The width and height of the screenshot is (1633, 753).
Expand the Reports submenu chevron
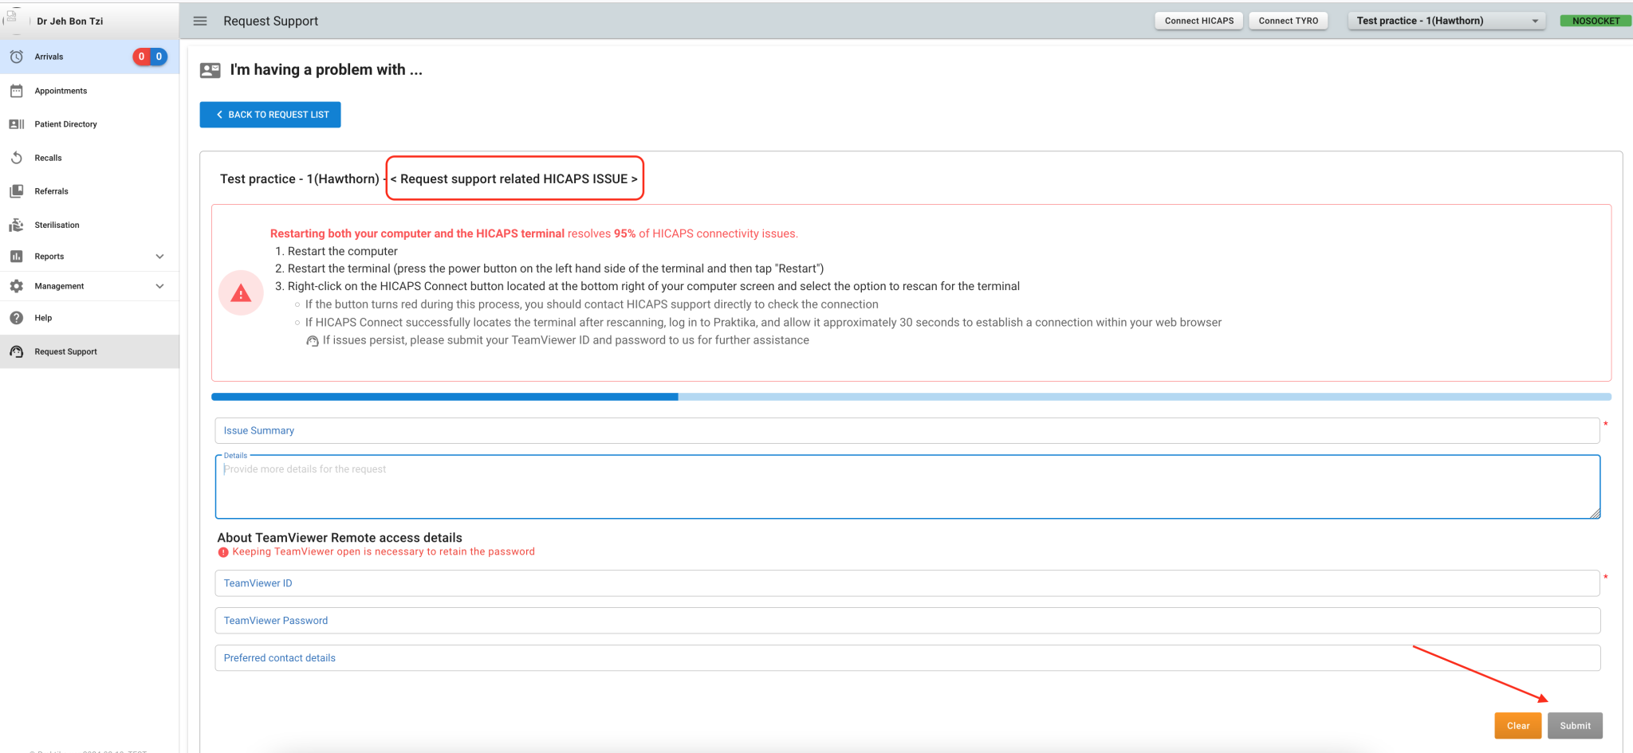click(159, 257)
